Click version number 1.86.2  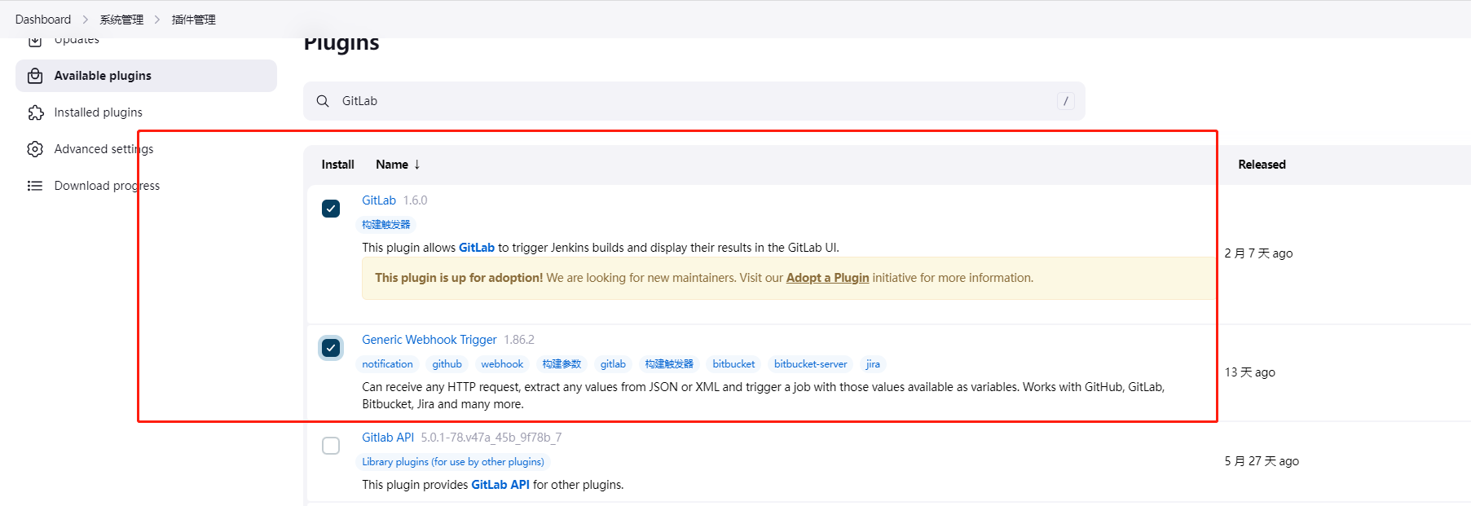(x=519, y=340)
